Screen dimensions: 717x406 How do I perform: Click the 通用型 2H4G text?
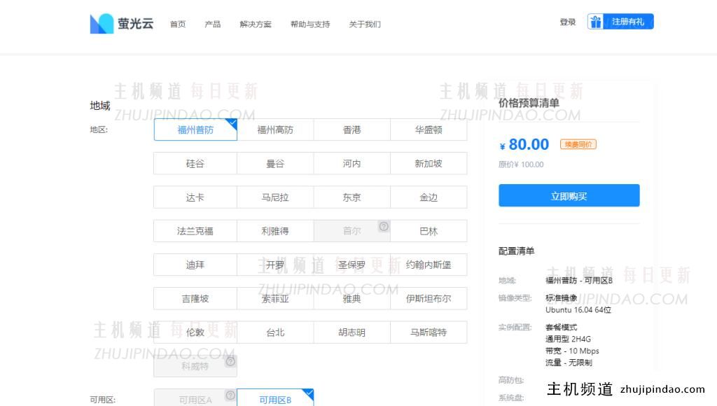(568, 339)
